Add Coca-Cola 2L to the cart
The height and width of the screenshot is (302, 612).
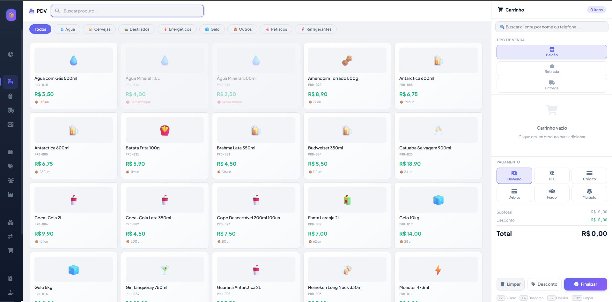pos(74,215)
